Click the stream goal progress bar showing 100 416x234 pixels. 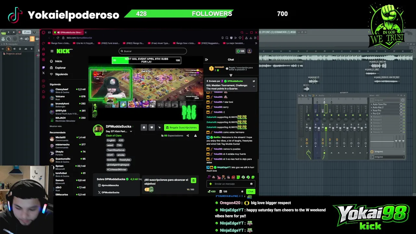pos(146,60)
